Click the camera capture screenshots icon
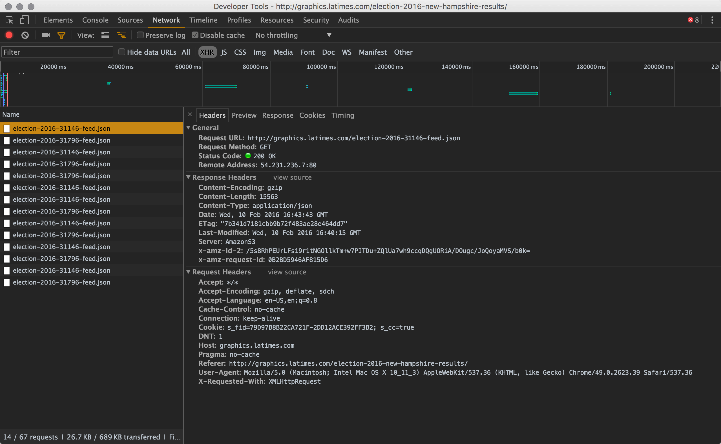721x444 pixels. click(x=46, y=35)
